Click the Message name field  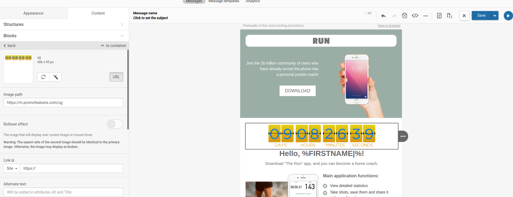[145, 13]
